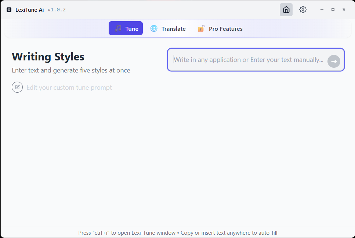Select the Pro Features tab label
The image size is (355, 238).
(225, 29)
